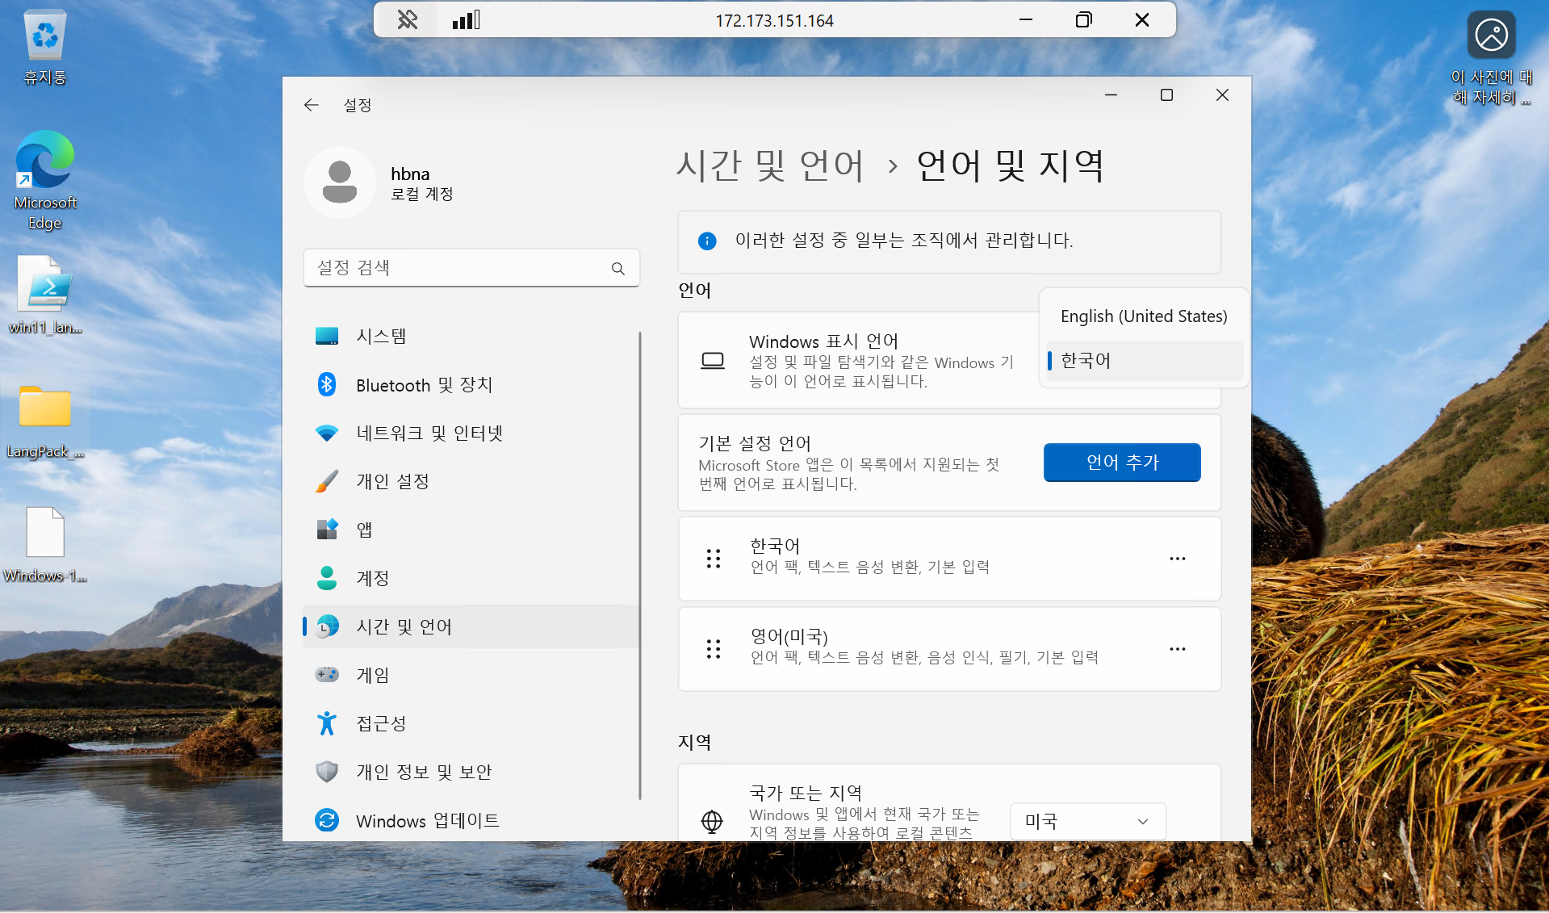Choose English (United States) display language option

point(1144,316)
